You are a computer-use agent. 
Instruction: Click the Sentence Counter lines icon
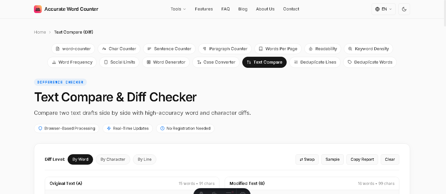pyautogui.click(x=150, y=49)
